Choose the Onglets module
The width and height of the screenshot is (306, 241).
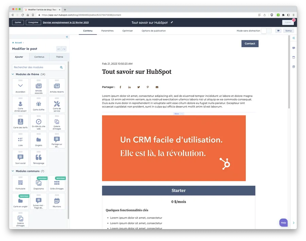pyautogui.click(x=39, y=140)
